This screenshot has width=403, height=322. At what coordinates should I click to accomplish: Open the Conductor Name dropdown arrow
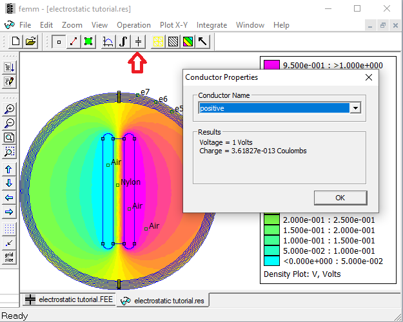(x=354, y=108)
